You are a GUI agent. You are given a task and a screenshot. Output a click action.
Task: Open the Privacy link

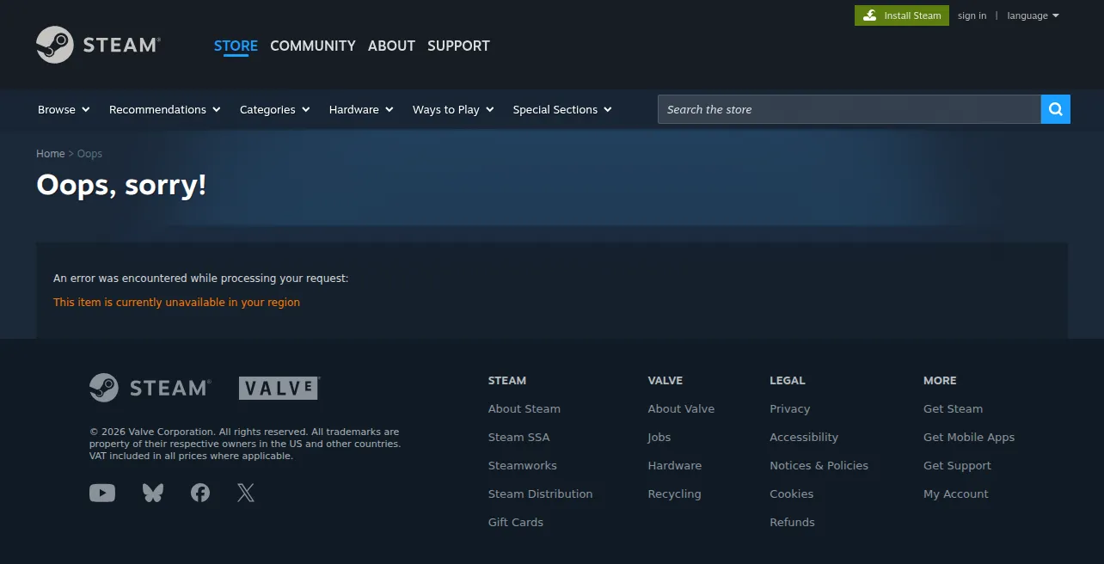pos(790,408)
